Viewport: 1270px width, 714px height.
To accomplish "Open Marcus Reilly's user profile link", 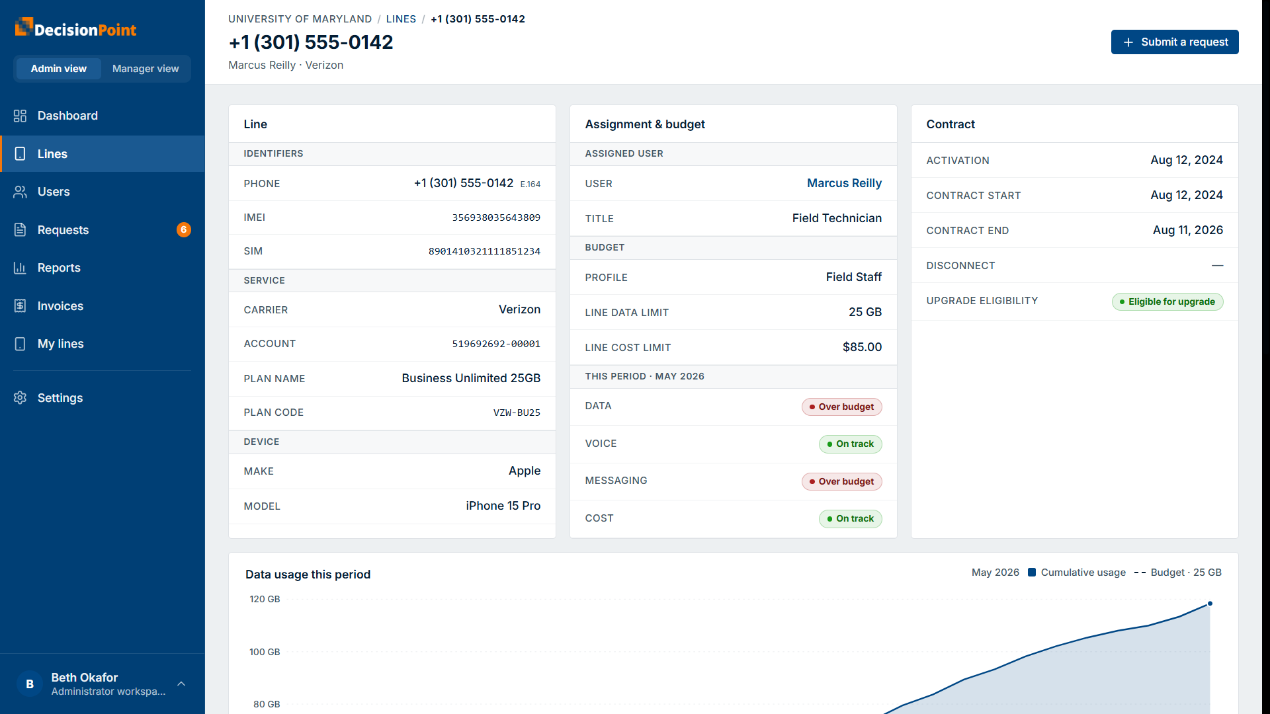I will (x=844, y=183).
